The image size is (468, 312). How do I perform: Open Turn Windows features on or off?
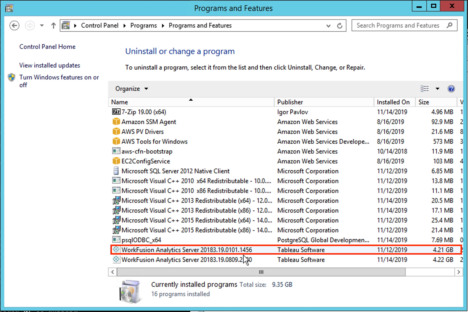[59, 81]
